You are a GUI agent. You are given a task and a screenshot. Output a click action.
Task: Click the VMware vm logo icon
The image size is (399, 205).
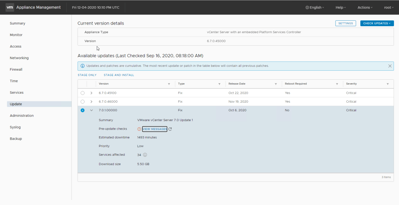click(10, 7)
